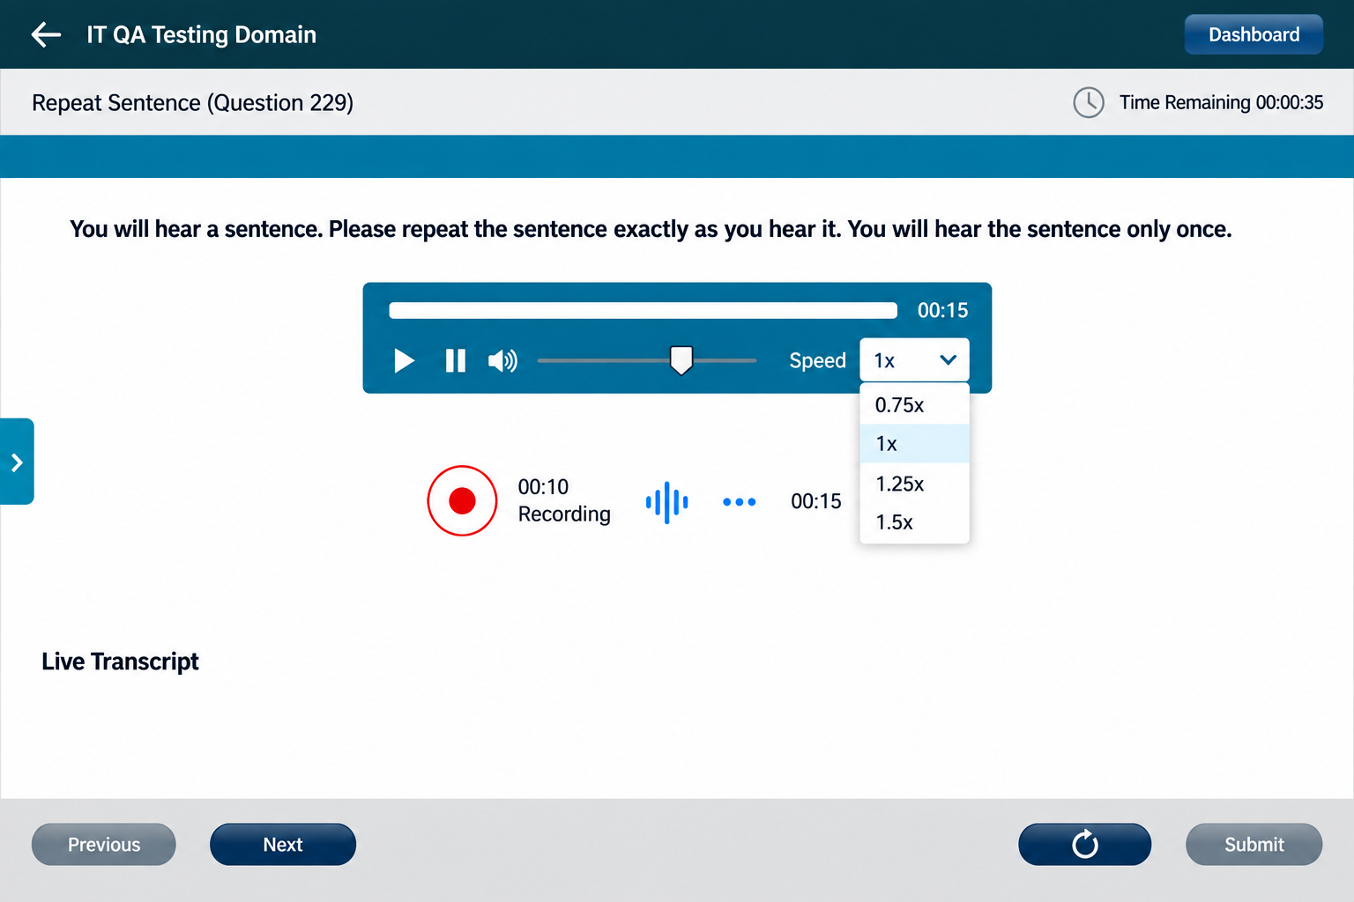Click the 00:10 Recording status text
1354x902 pixels.
pos(564,500)
